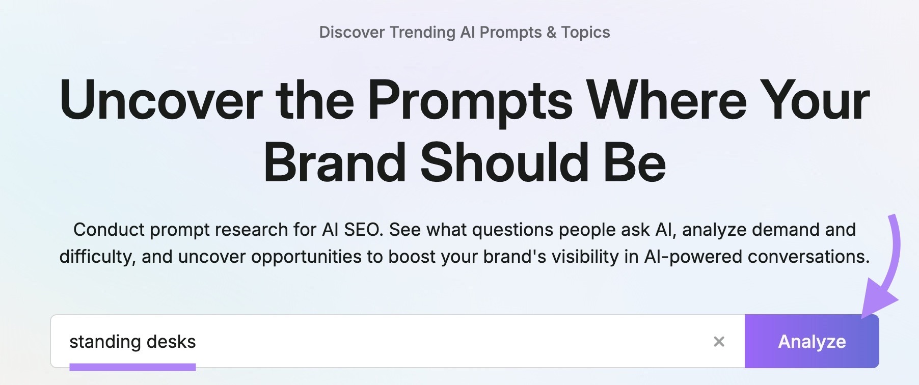919x385 pixels.
Task: Click the "standing desks" text in the search box
Action: tap(132, 342)
